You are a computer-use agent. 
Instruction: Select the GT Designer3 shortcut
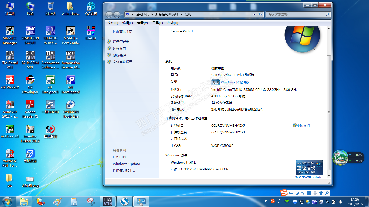coord(51,84)
